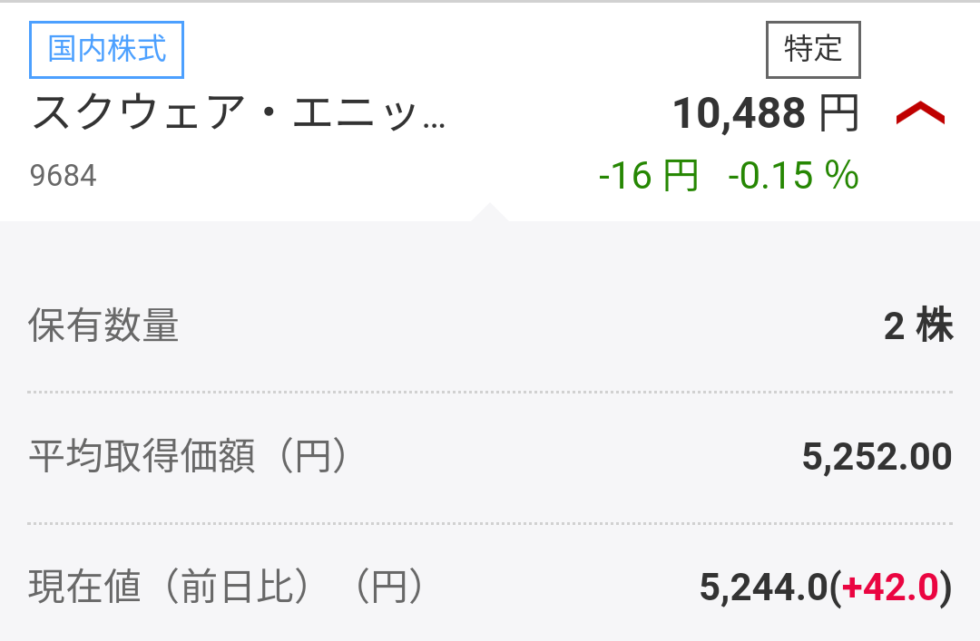980x641 pixels.
Task: Select the 現在値（前日比）（円） label
Action: click(226, 588)
